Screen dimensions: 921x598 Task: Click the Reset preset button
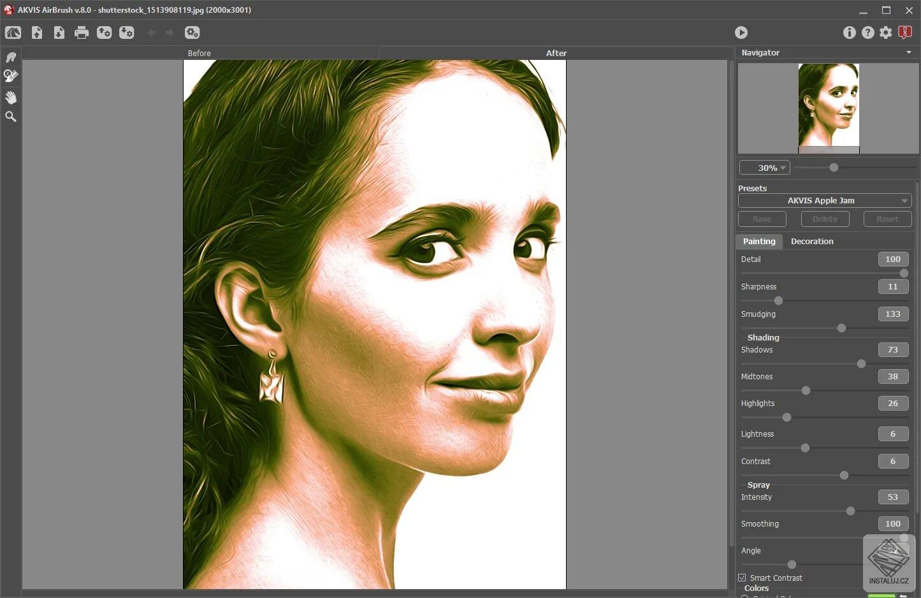(x=887, y=219)
